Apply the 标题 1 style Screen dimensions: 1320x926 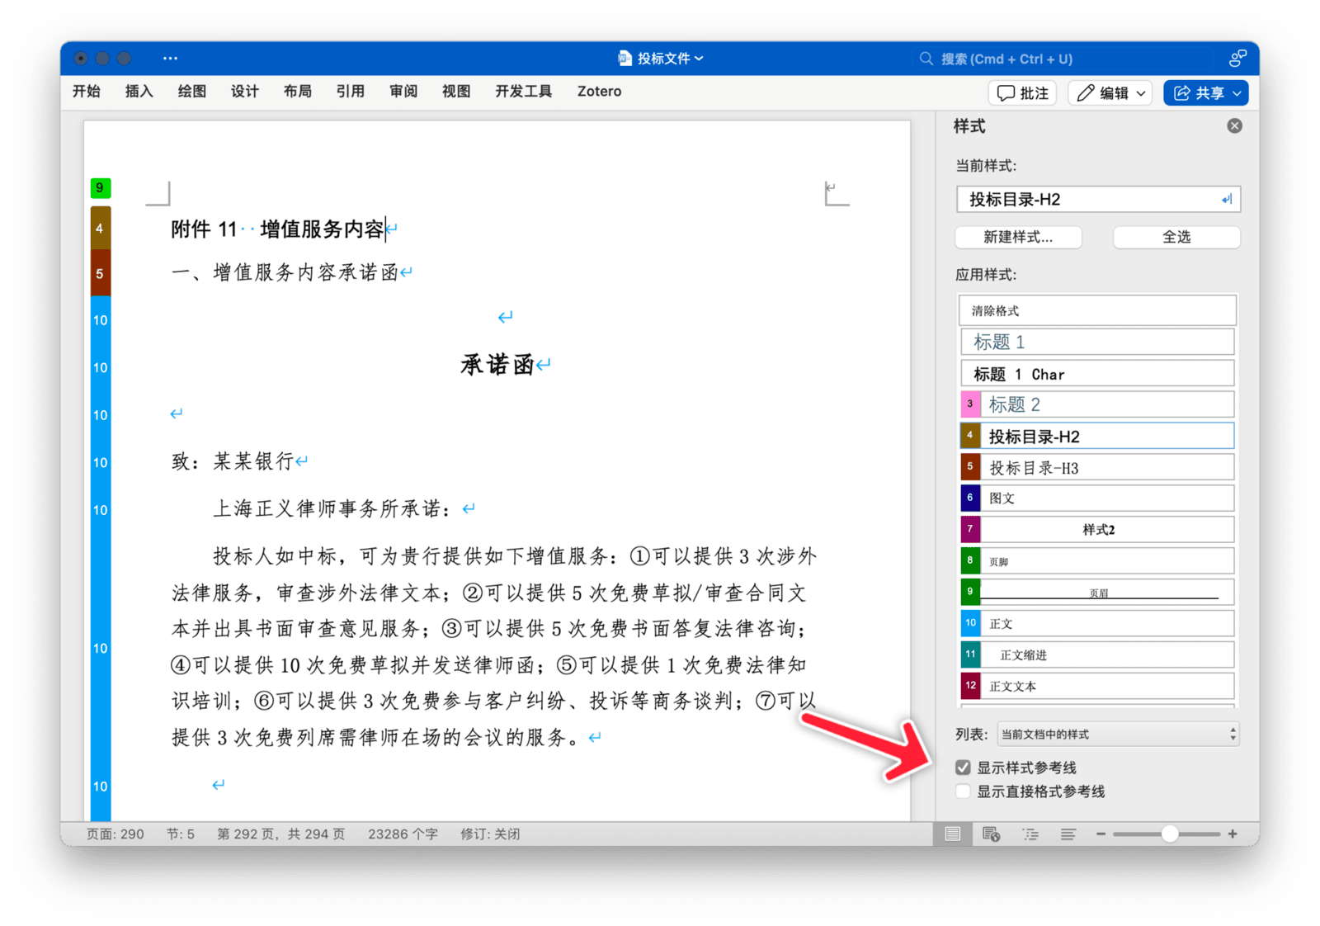tap(1097, 342)
